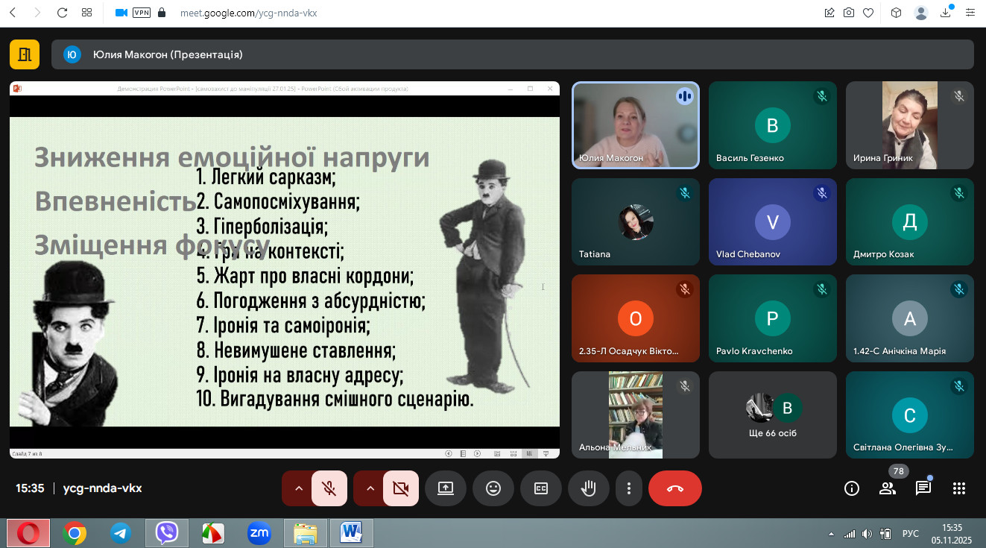The width and height of the screenshot is (986, 548).
Task: Click the Юлия Макогон video tile
Action: pos(635,125)
